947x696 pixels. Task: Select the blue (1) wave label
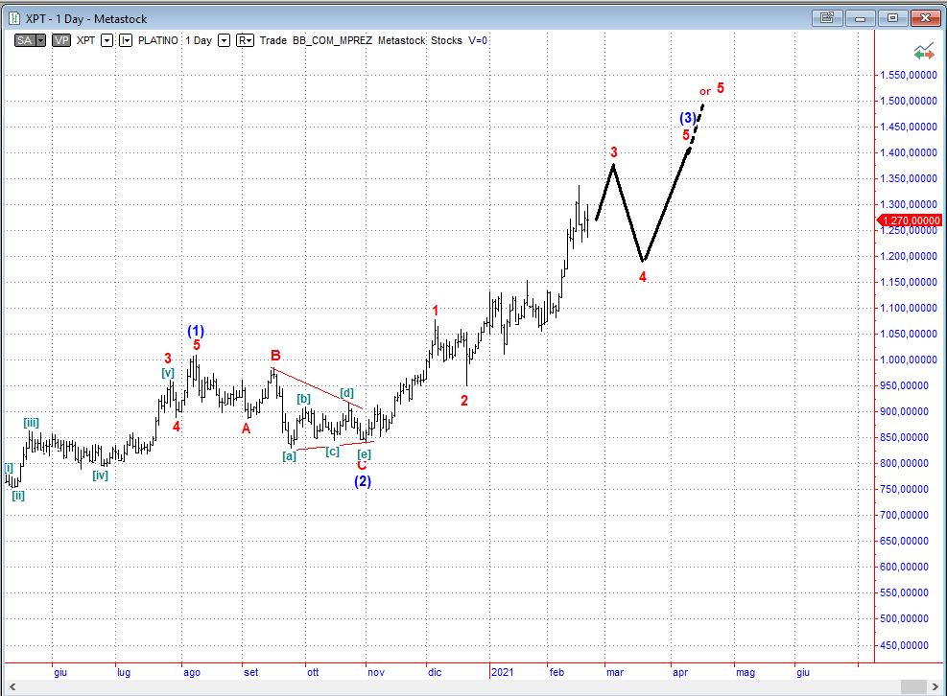coord(196,331)
